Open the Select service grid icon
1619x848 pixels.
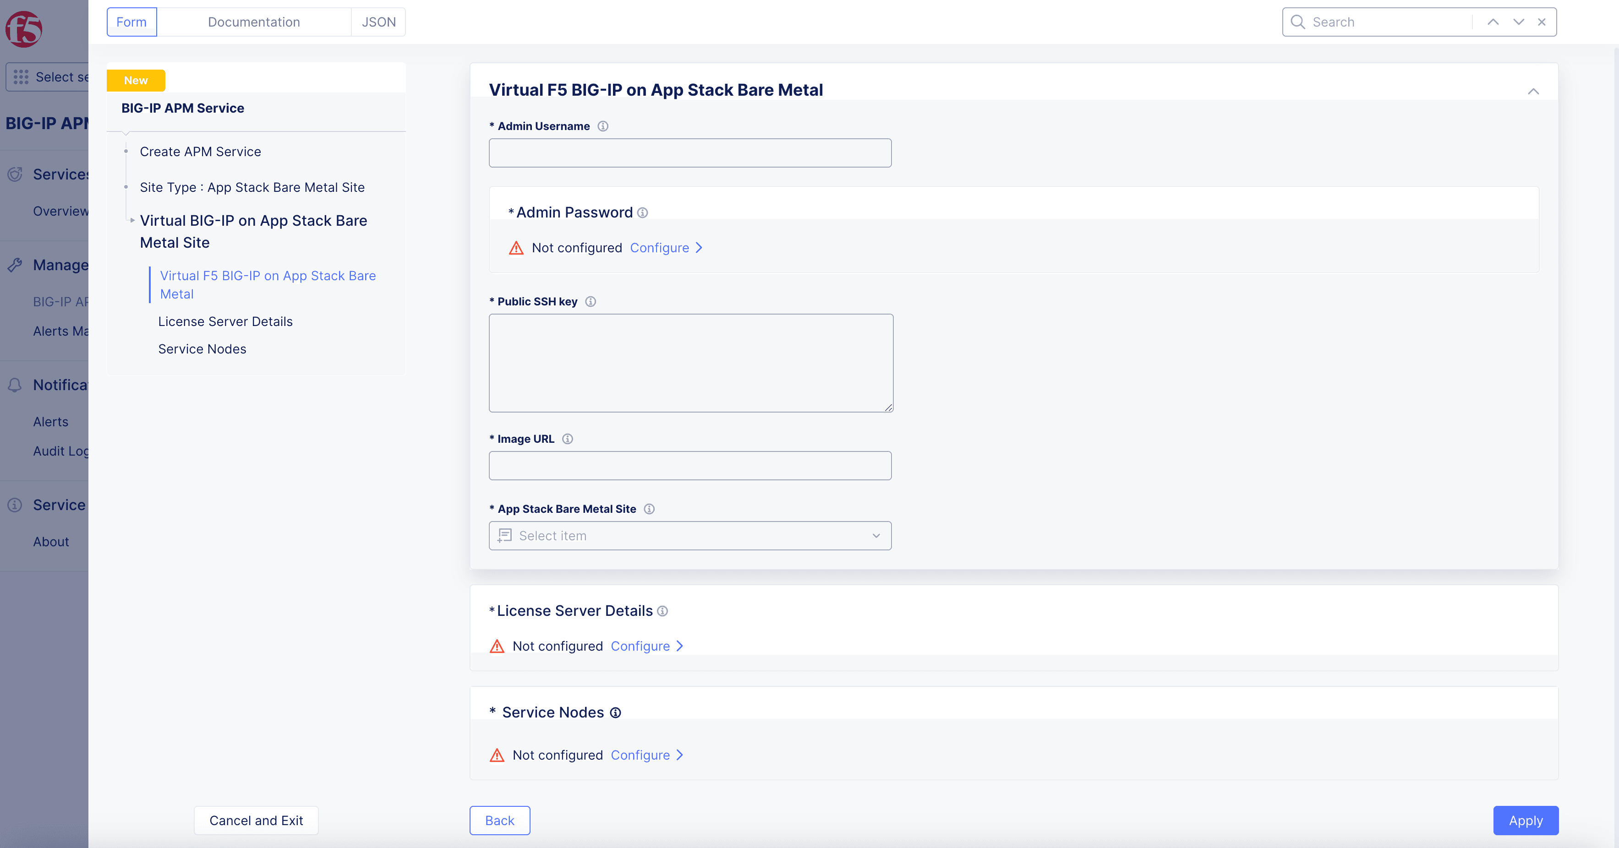point(21,76)
